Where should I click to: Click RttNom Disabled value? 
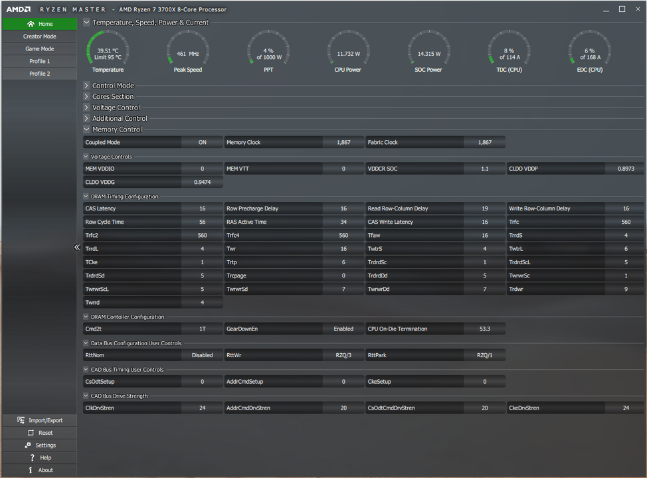point(202,355)
